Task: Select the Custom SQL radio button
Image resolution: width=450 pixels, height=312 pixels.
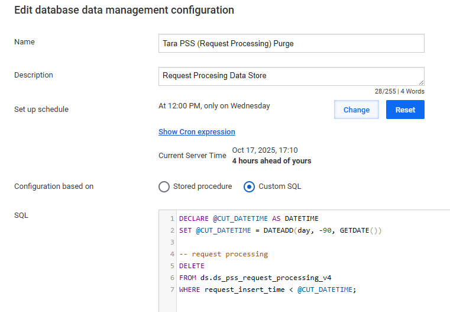Action: (249, 186)
